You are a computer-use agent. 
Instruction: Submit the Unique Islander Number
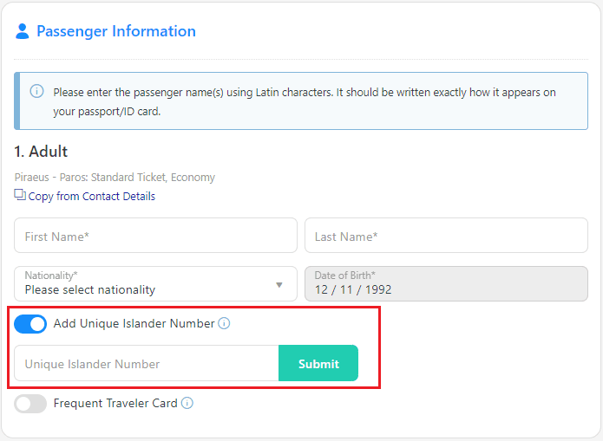[318, 364]
